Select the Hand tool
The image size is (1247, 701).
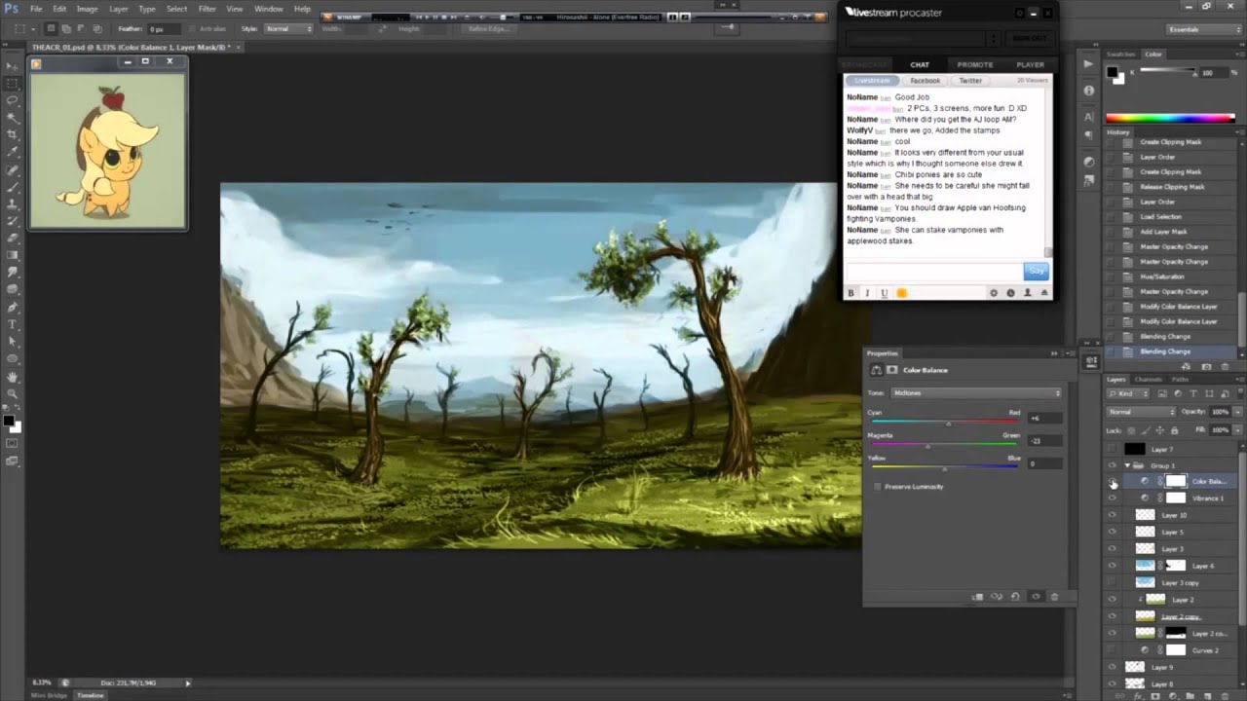click(x=12, y=376)
